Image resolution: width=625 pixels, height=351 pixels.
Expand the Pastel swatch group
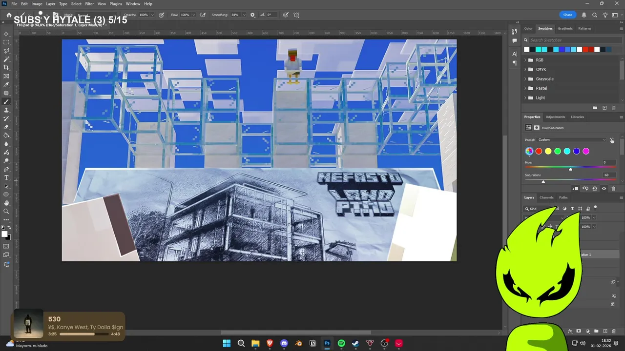525,88
